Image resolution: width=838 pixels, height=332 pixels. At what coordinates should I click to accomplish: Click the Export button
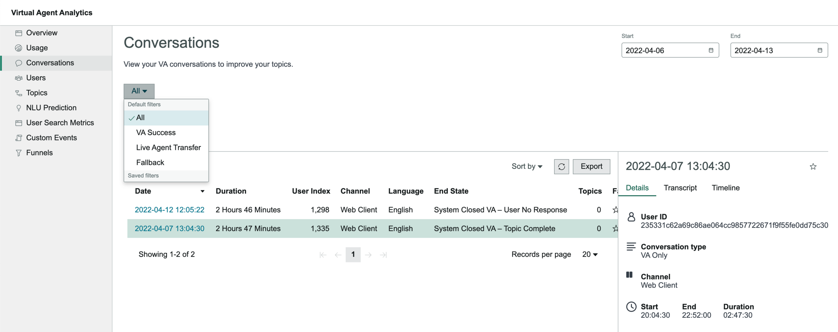(x=591, y=167)
